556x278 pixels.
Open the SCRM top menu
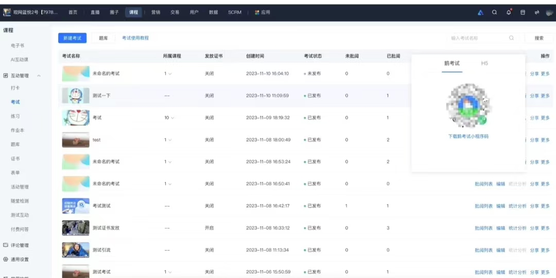[234, 12]
